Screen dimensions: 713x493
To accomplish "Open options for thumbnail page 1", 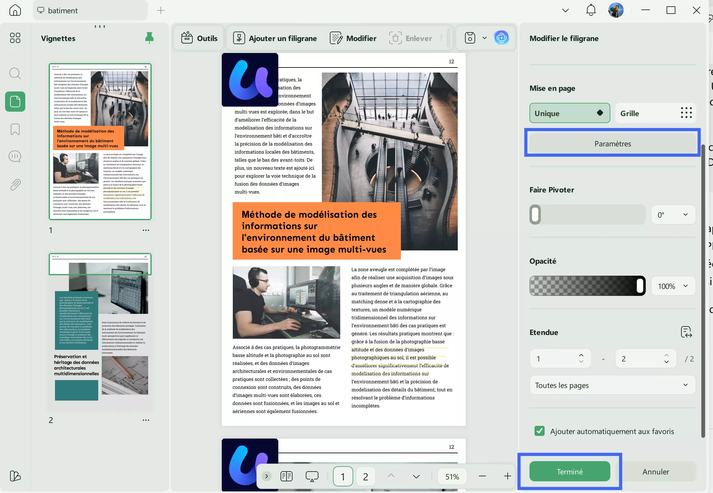I will coord(146,230).
